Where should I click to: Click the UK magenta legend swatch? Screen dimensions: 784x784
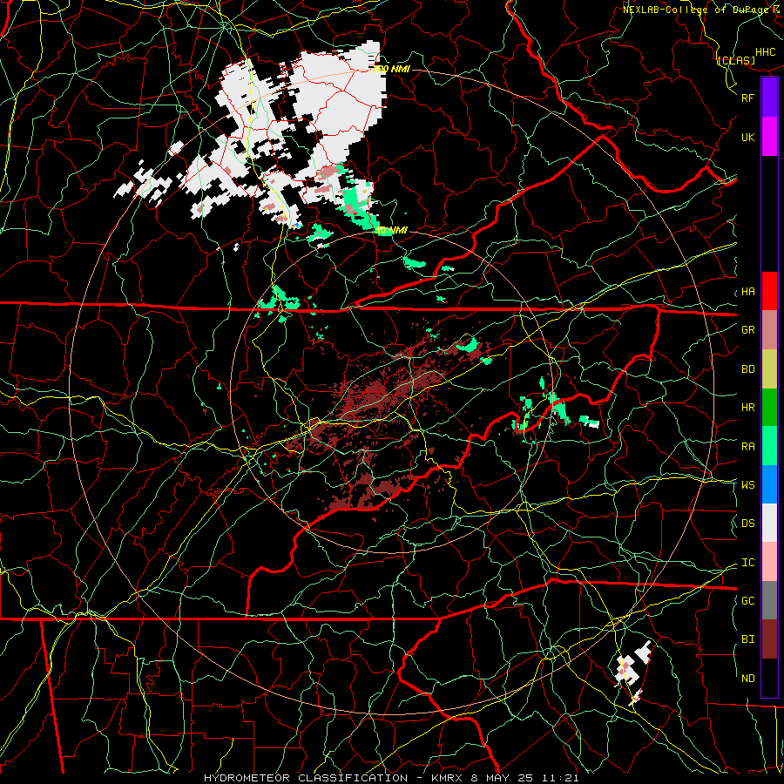(x=769, y=137)
